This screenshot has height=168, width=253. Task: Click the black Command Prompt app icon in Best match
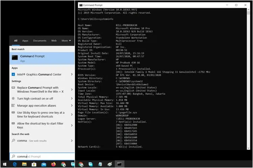[15, 57]
